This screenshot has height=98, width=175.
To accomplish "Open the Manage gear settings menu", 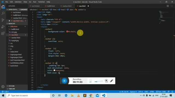I will click(3, 87).
